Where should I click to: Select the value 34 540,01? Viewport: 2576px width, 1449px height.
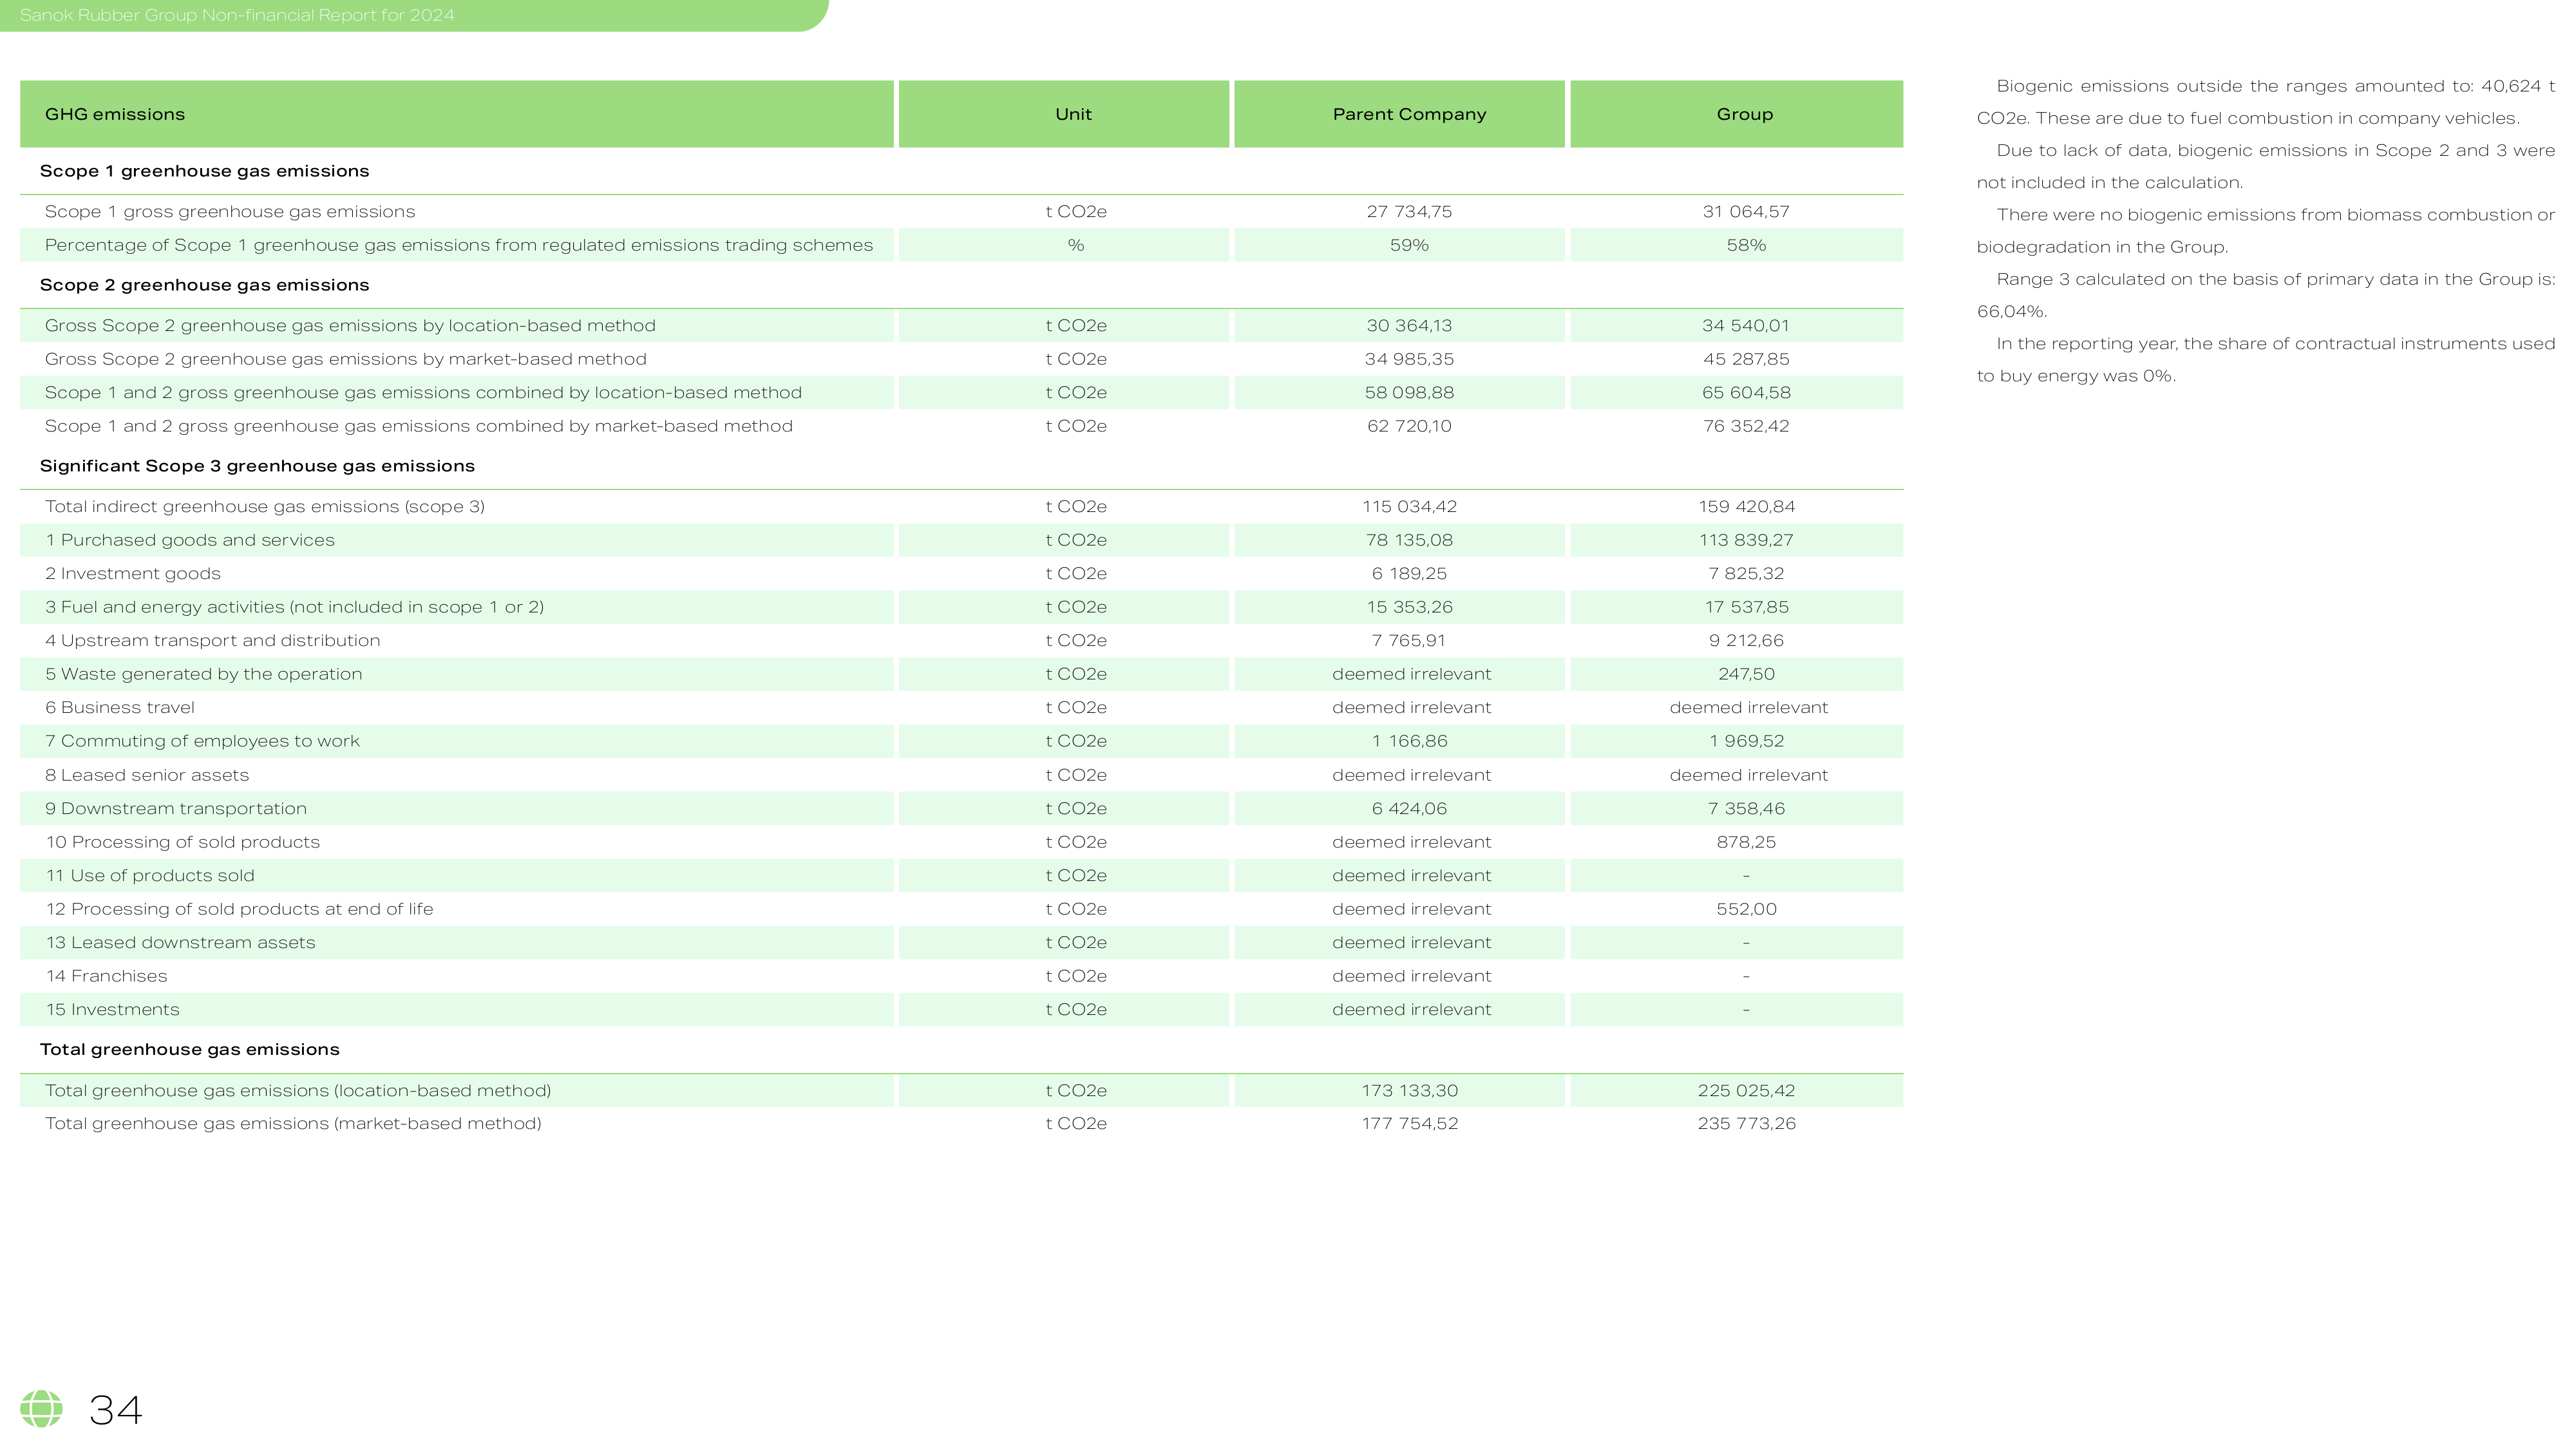pos(1746,326)
